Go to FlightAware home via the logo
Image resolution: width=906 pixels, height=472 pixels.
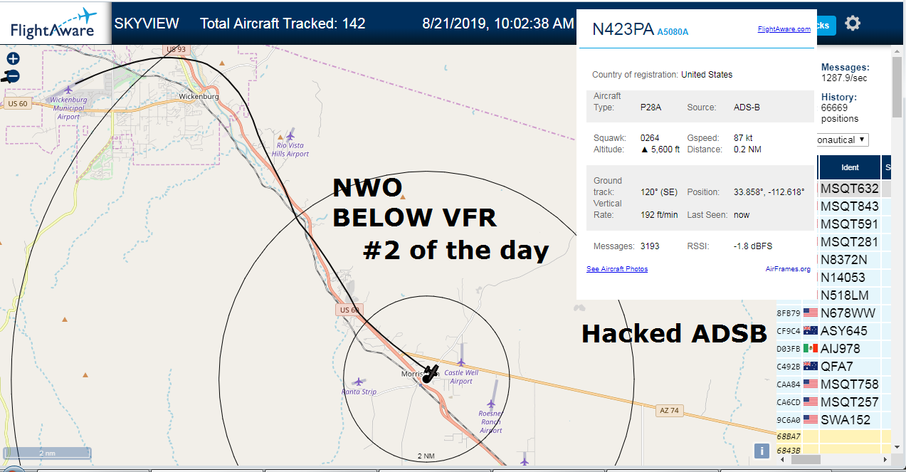[x=53, y=23]
